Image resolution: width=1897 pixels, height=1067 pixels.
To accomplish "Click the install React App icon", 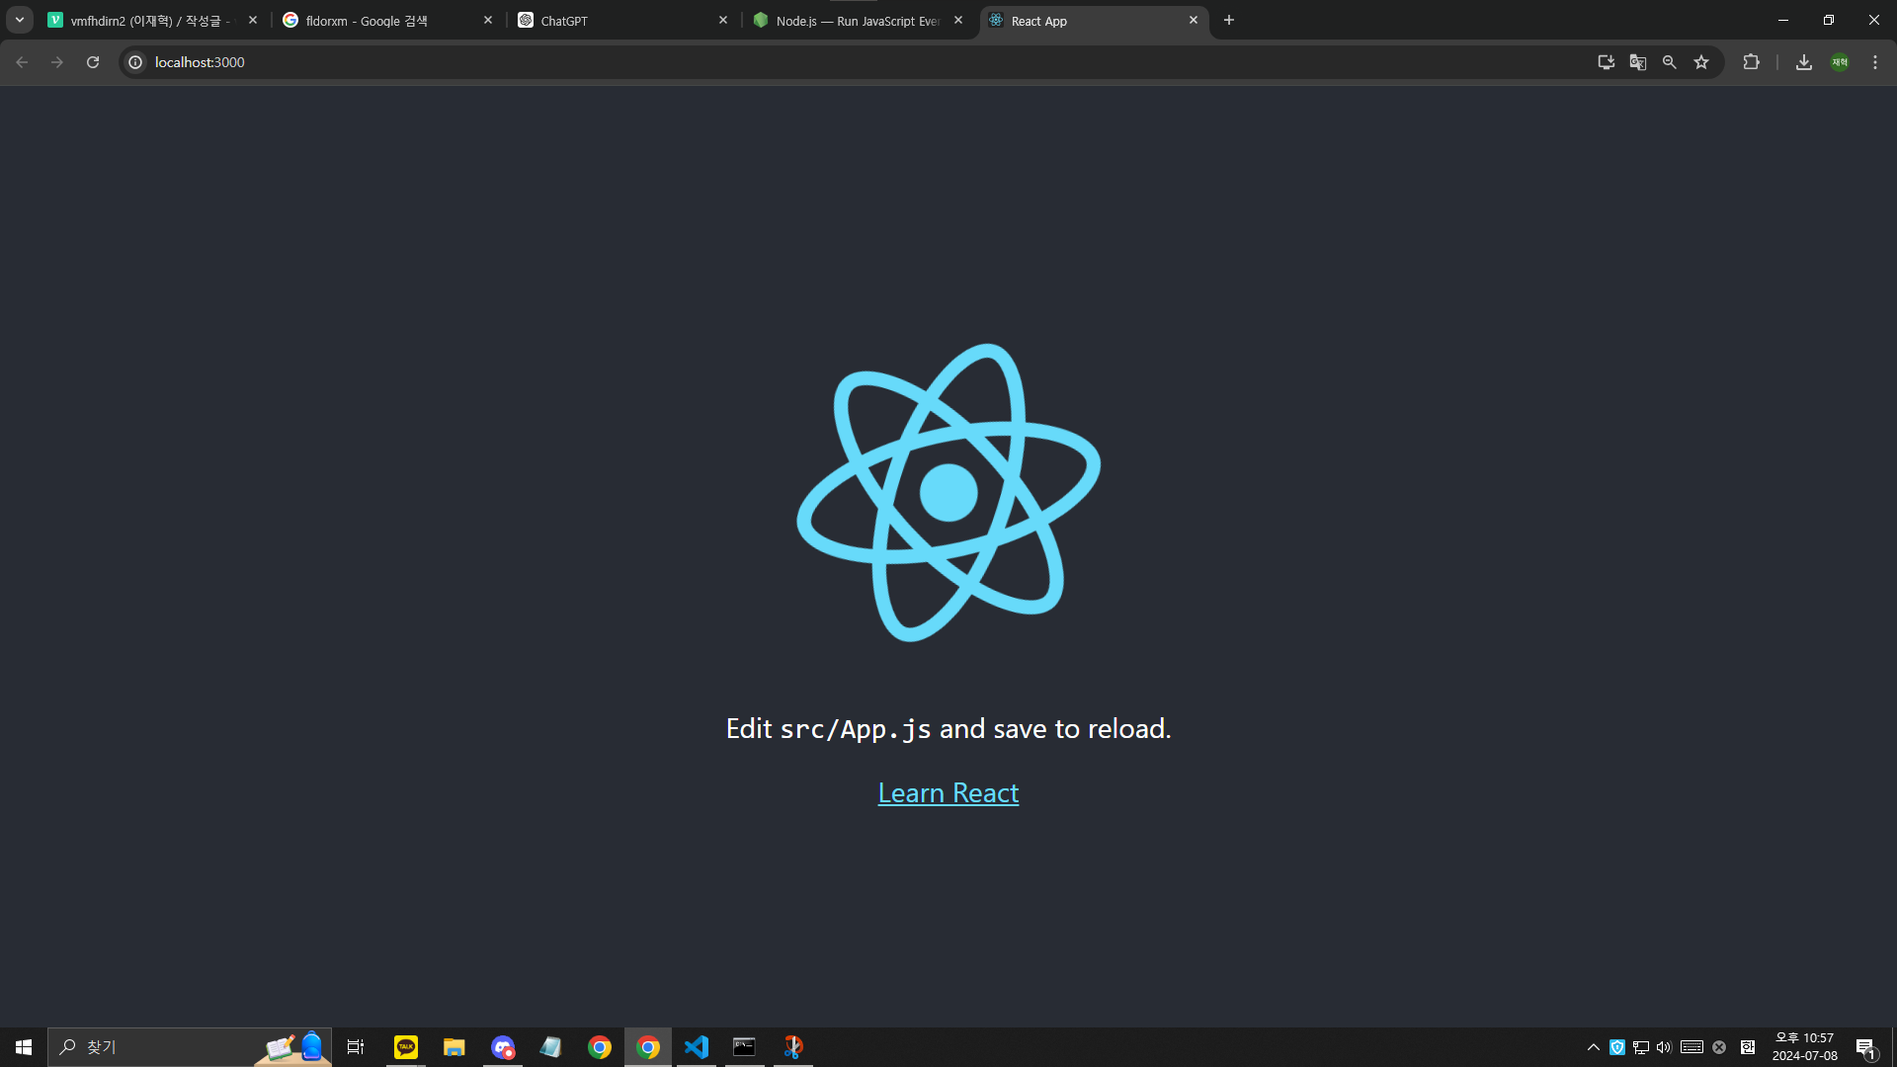I will coord(1605,61).
